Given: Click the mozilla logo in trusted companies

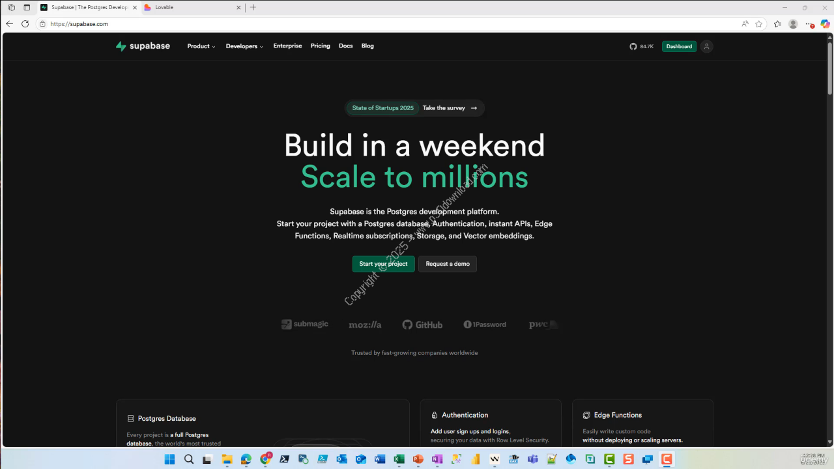Looking at the screenshot, I should pyautogui.click(x=365, y=324).
